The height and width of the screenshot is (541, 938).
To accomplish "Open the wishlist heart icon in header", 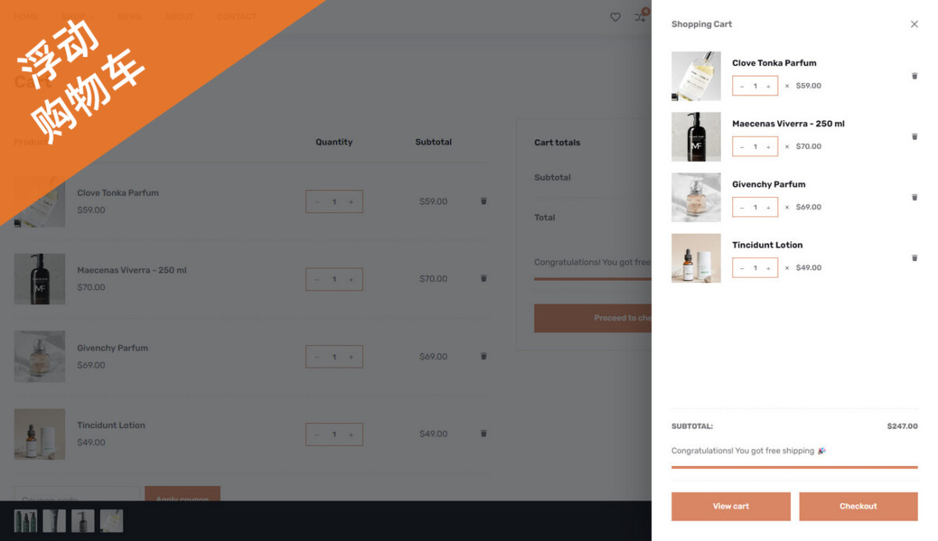I will (615, 17).
